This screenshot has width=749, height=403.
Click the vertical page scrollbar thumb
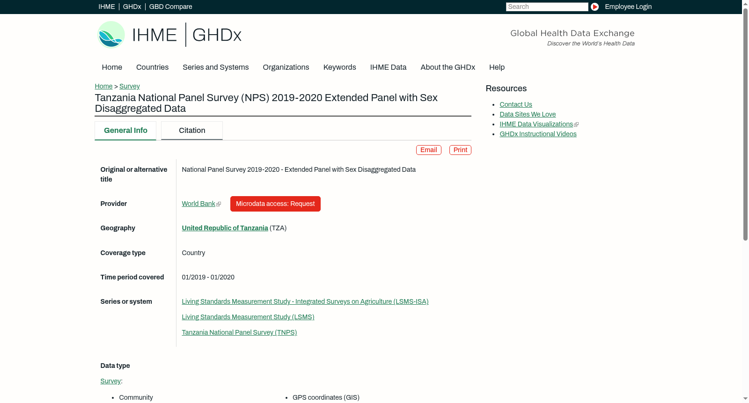coord(745,124)
